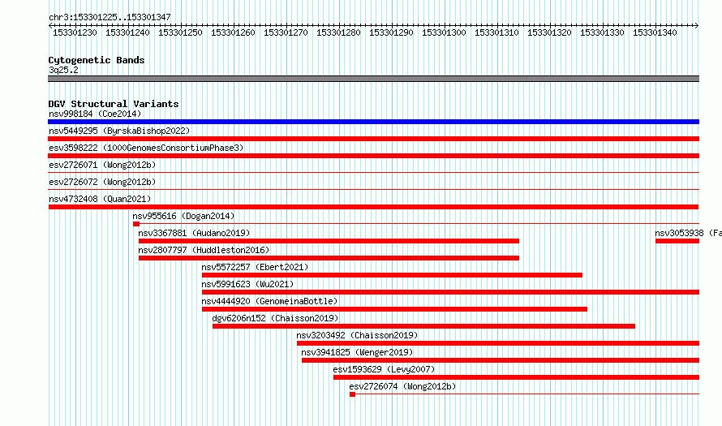Click the gray 3q25.2 cytogenetic band bar
Screen dimensions: 722x426
373,79
